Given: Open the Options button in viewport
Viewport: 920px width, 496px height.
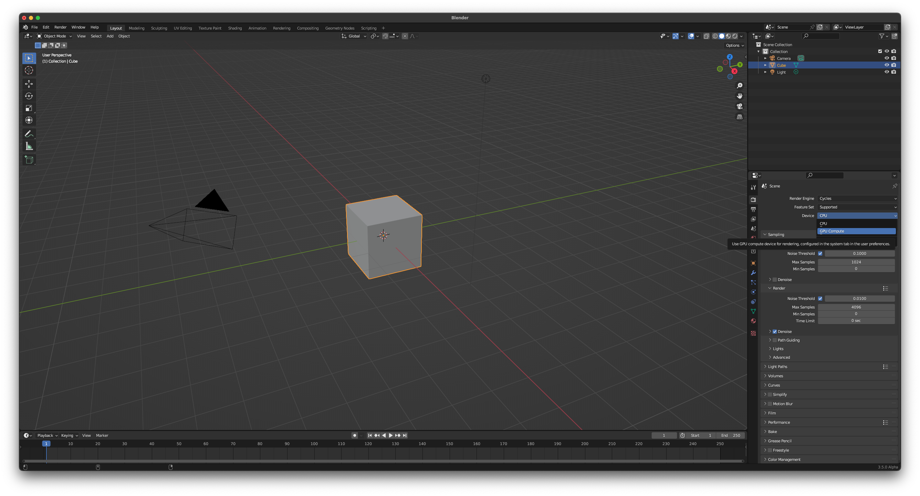Looking at the screenshot, I should coord(735,45).
